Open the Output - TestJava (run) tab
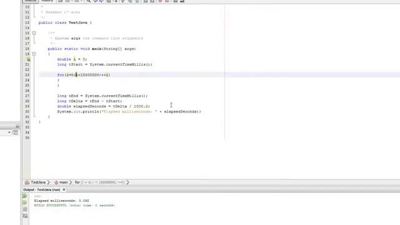This screenshot has width=400, height=225. [x=42, y=190]
